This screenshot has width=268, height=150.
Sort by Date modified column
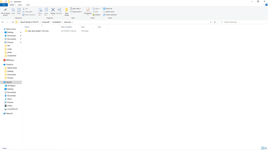(x=66, y=27)
